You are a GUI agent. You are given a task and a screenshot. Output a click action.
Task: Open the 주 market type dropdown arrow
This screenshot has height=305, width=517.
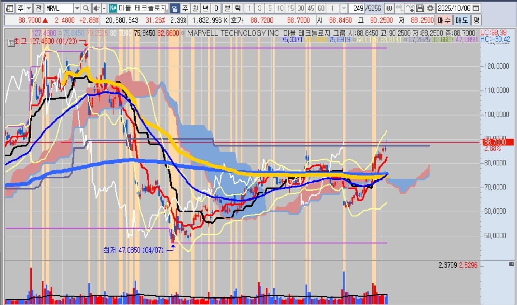[29, 8]
